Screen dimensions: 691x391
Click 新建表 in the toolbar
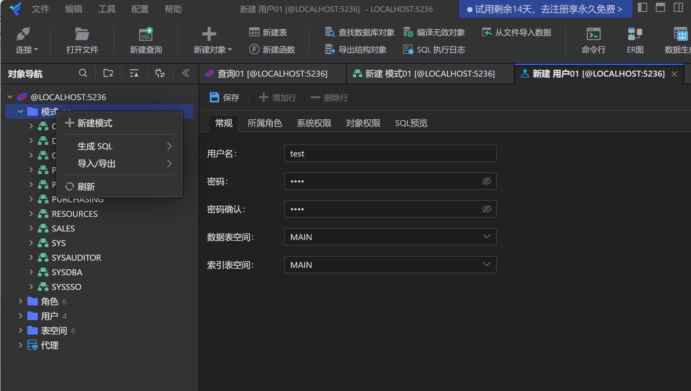coord(268,33)
